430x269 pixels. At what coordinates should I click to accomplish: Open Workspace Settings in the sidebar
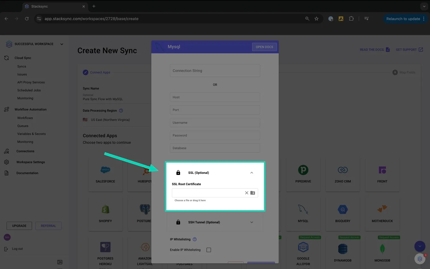[31, 162]
